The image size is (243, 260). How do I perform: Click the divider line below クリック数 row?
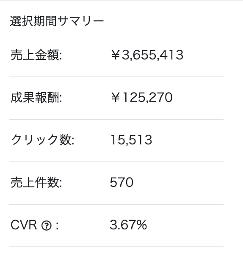(x=116, y=162)
